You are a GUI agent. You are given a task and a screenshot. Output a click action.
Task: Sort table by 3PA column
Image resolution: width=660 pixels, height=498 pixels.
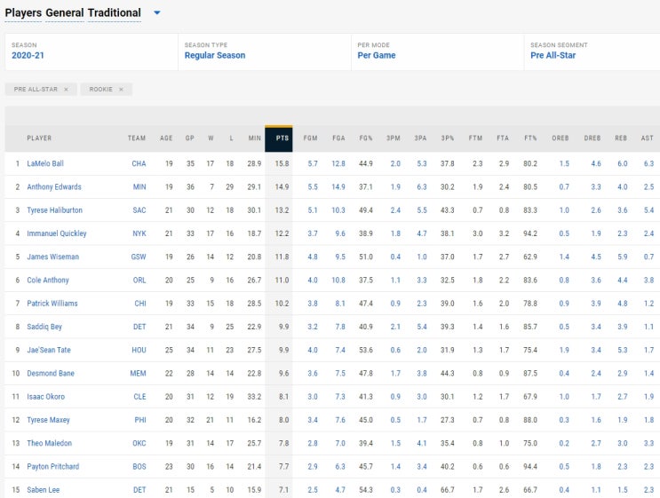(x=420, y=138)
